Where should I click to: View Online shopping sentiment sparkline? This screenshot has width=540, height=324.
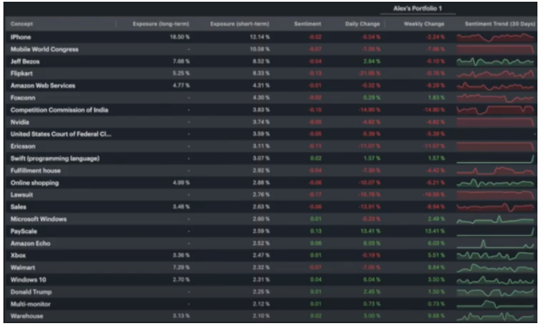coord(495,183)
